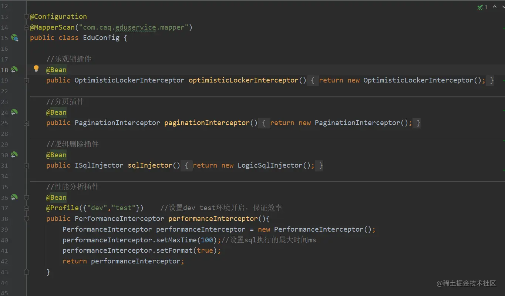
Task: Click the @Configuration annotation
Action: (58, 17)
